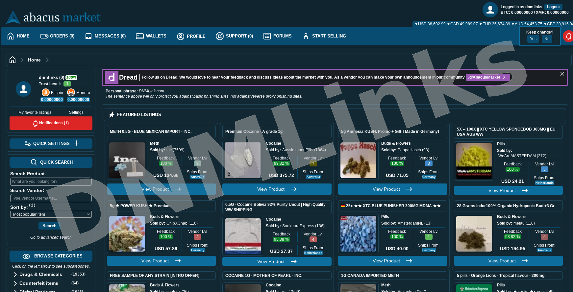Viewport: 573px width, 292px height.
Task: Click the BROWSE CATEGORIES header
Action: click(x=51, y=256)
